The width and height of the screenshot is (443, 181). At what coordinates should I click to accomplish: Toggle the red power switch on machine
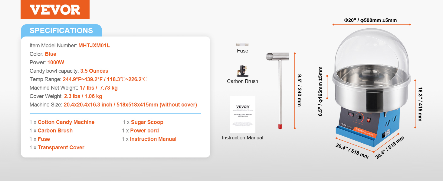pos(369,120)
